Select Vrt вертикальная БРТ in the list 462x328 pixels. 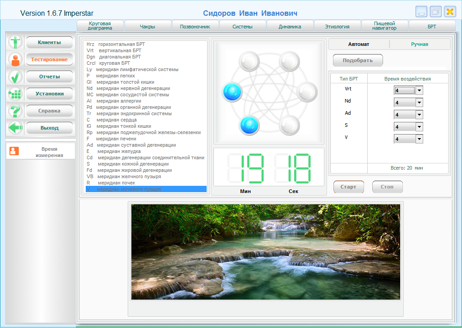146,50
